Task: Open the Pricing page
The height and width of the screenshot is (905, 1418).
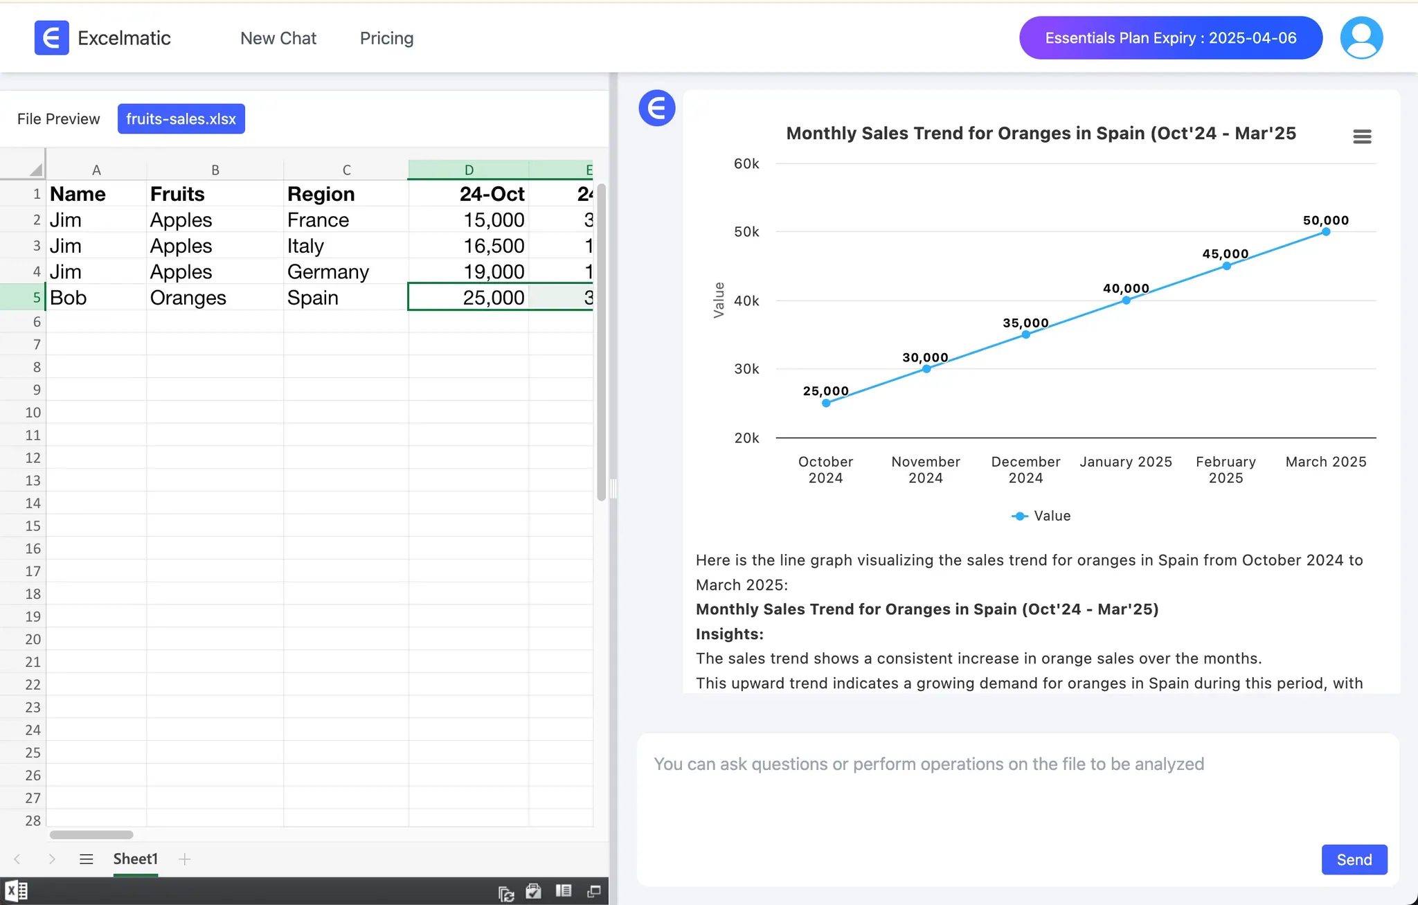Action: 386,38
